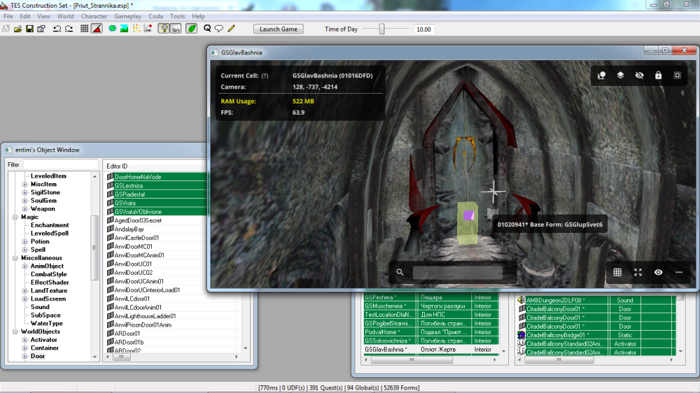Collapse the Magic tree category
This screenshot has width=700, height=393.
[x=15, y=217]
